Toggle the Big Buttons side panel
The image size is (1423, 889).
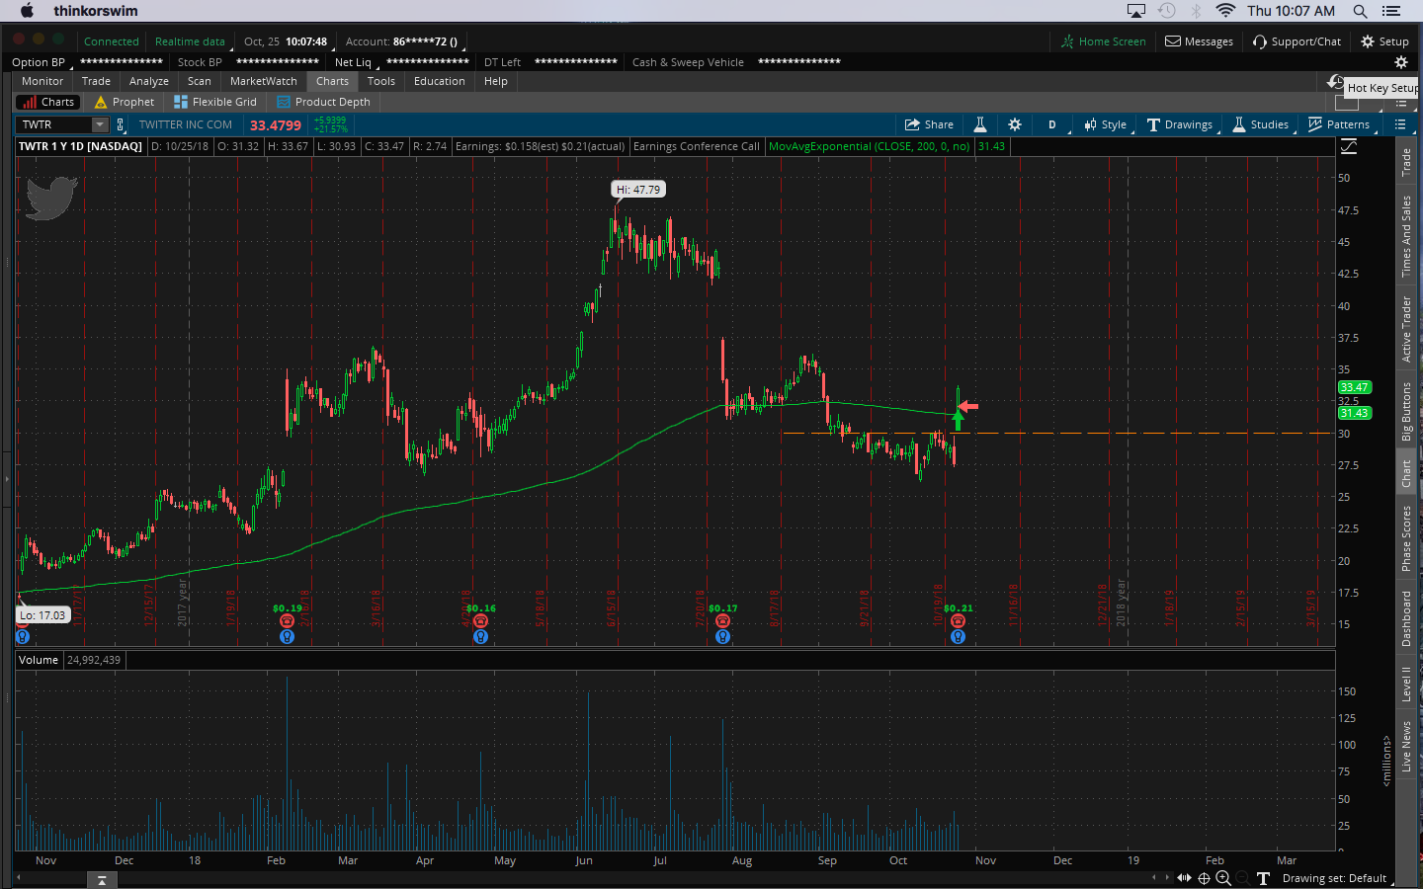[1406, 412]
